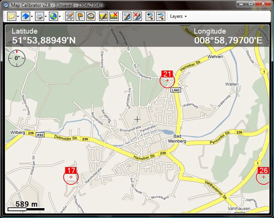Screen dimensions: 274x218
Task: Select calibration point 26 marker
Action: (263, 175)
